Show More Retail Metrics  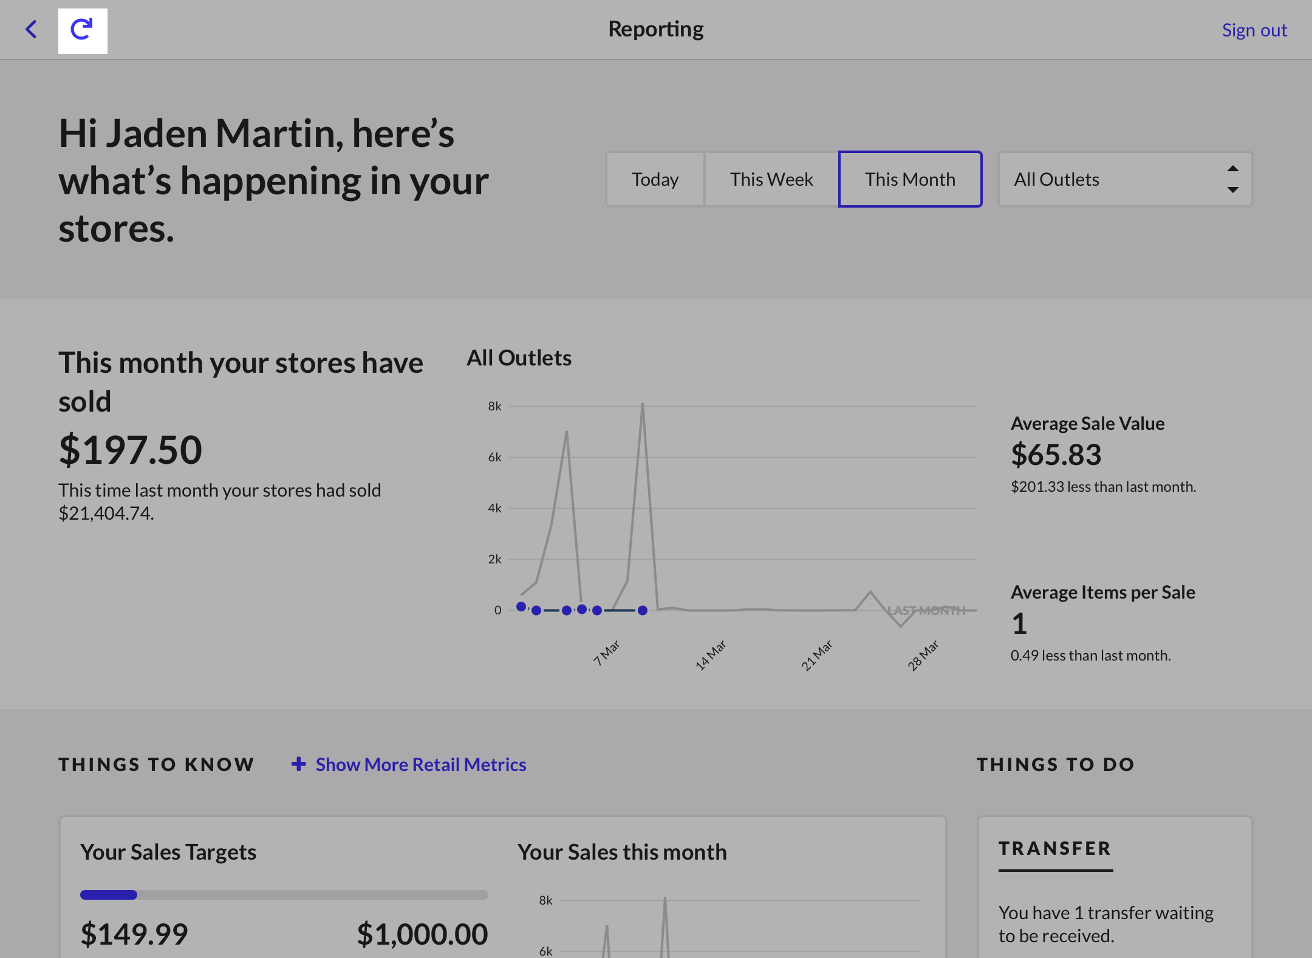pyautogui.click(x=420, y=764)
